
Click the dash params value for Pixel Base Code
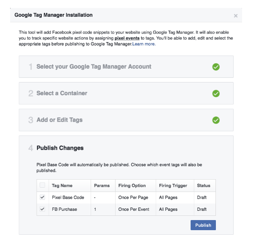click(x=95, y=197)
